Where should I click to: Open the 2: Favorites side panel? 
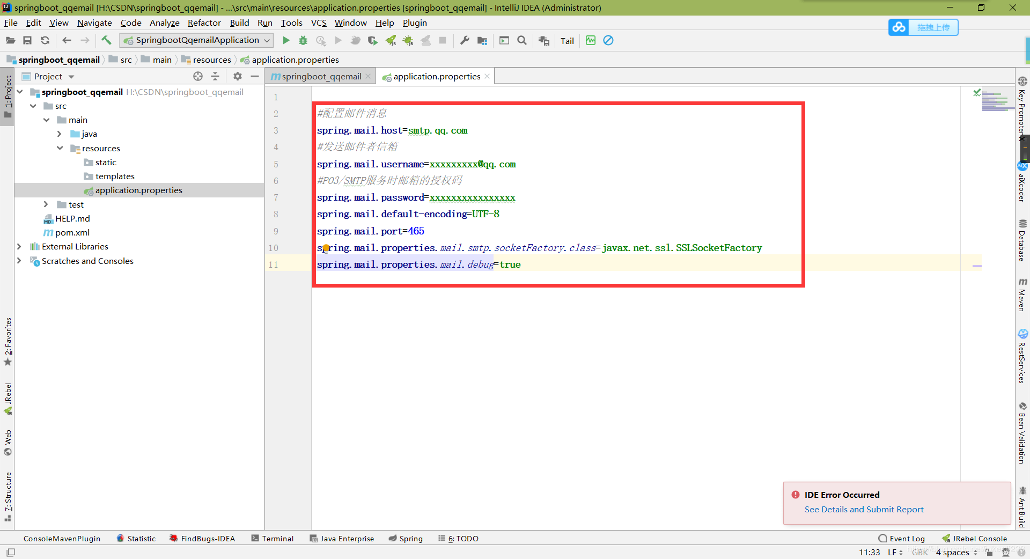click(8, 342)
